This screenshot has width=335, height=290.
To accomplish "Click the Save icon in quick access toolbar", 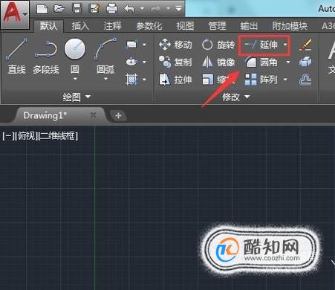I will point(77,9).
